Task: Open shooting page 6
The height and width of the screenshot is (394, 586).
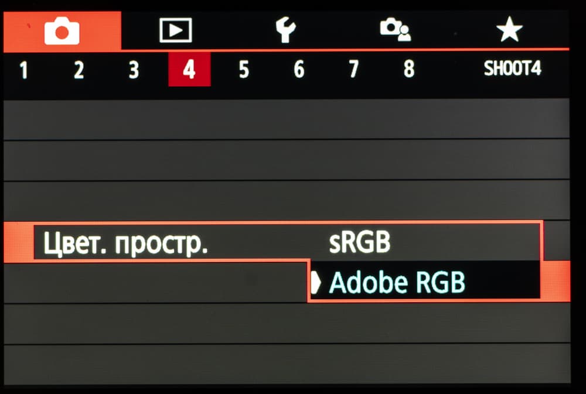Action: pos(299,69)
